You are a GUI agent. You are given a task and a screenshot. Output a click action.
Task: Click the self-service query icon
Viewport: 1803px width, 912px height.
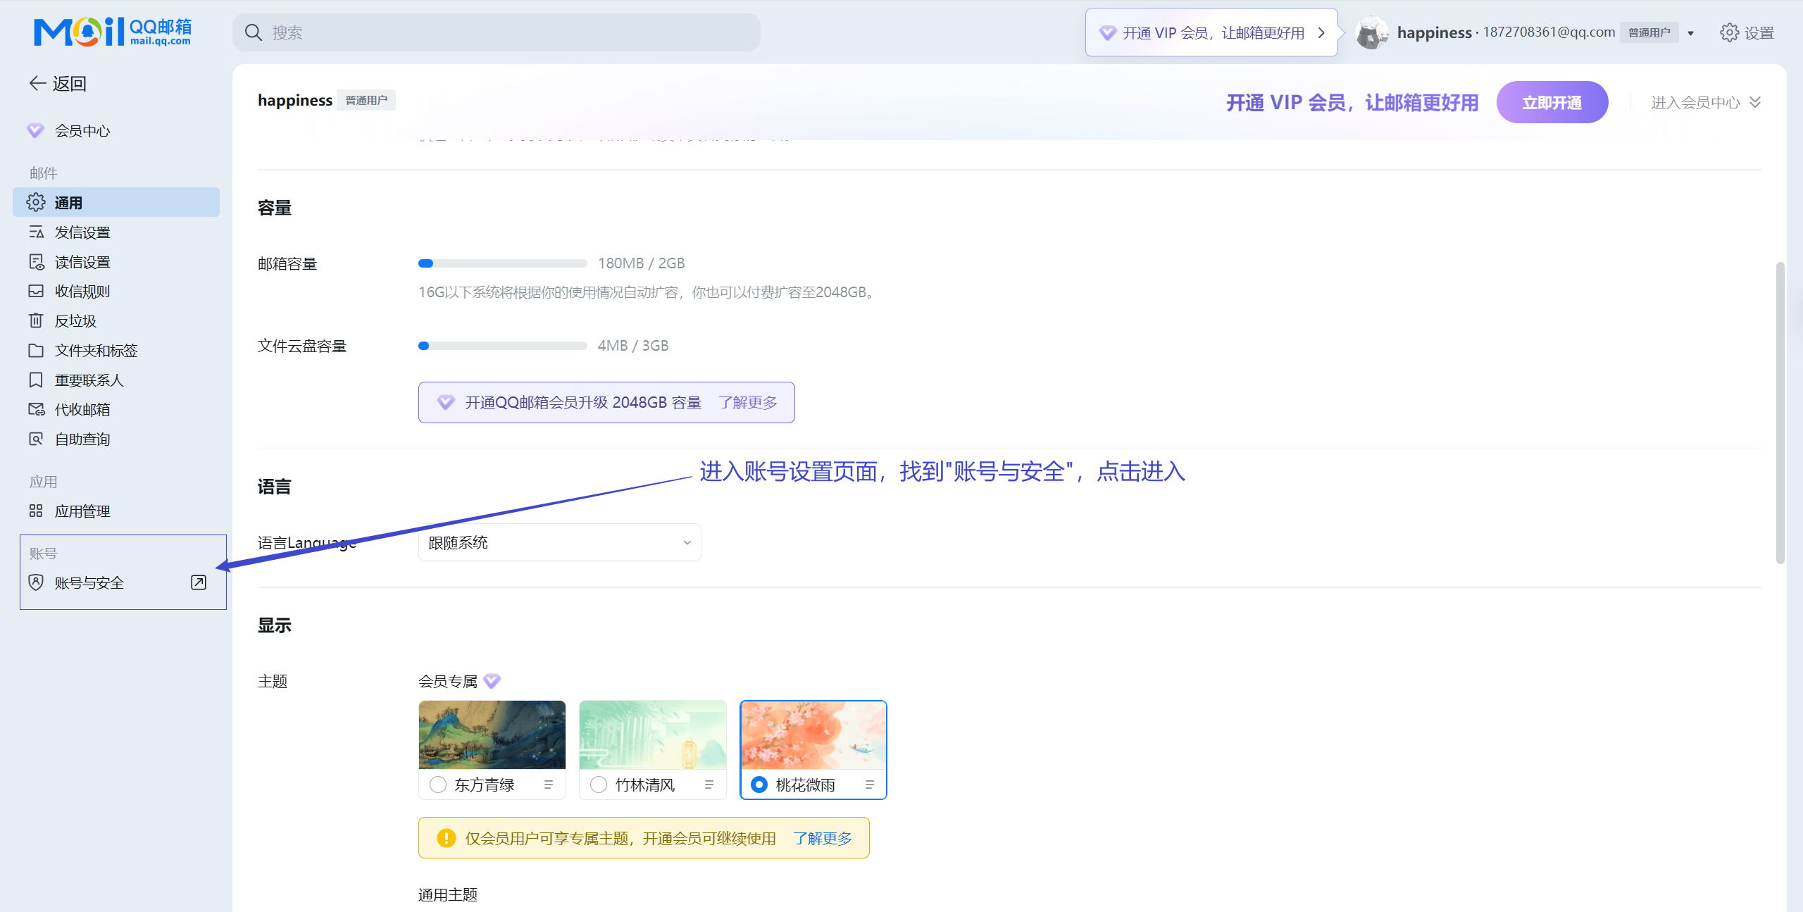[x=36, y=439]
